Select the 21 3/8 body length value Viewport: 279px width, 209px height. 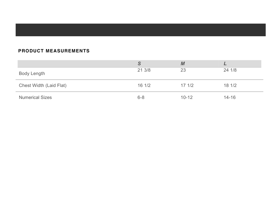144,70
